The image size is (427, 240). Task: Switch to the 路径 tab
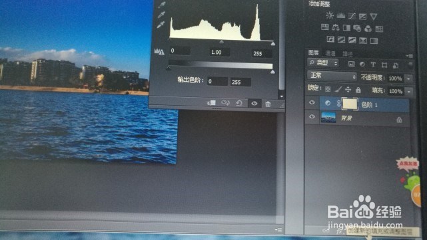[347, 54]
